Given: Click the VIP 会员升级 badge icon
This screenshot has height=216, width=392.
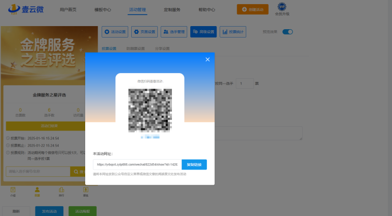Looking at the screenshot, I should click(282, 7).
